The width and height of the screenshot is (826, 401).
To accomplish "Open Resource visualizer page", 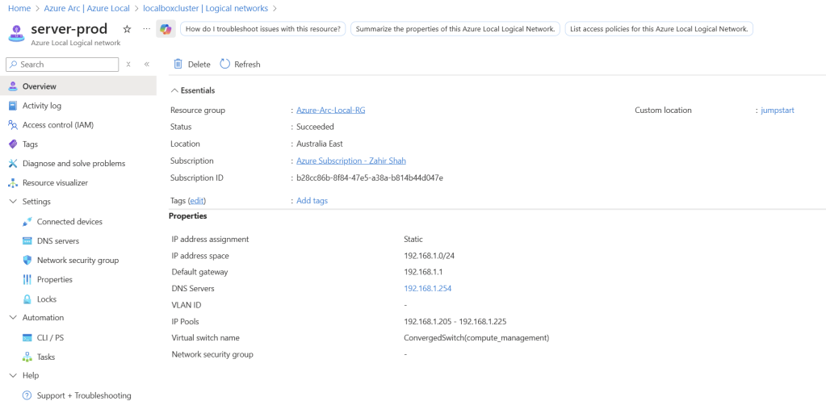I will (x=55, y=183).
